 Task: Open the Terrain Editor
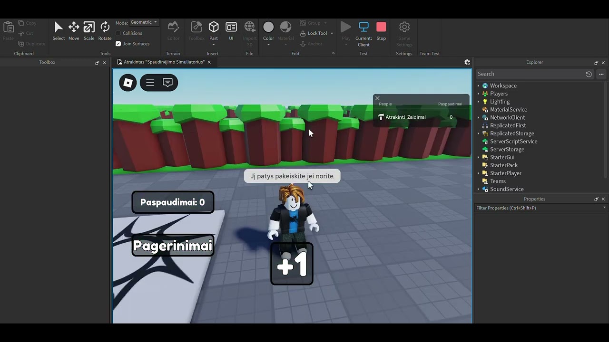pyautogui.click(x=173, y=30)
